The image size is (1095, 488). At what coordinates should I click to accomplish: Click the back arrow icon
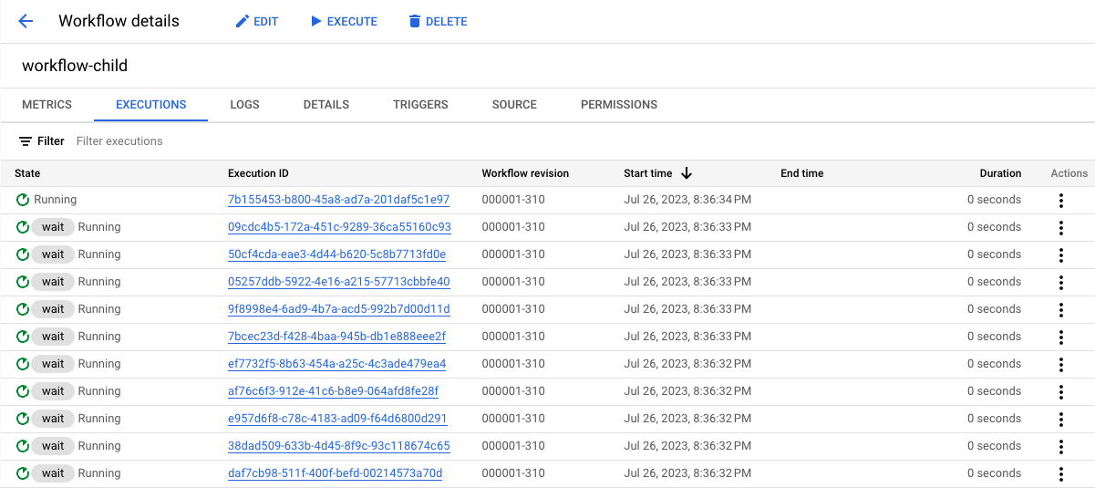[26, 21]
